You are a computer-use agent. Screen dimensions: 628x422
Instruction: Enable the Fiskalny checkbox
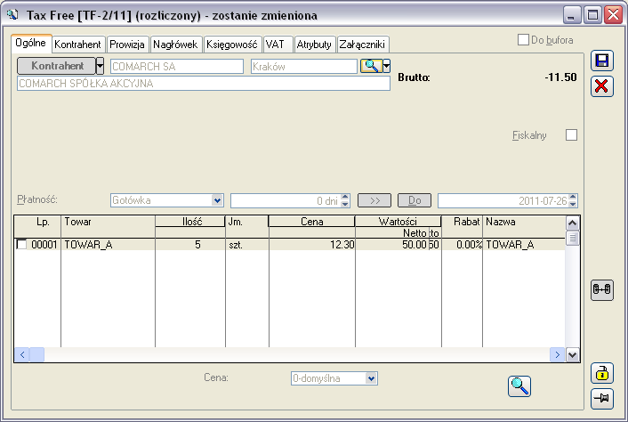pyautogui.click(x=572, y=135)
